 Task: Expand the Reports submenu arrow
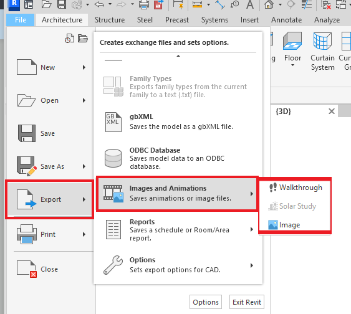click(252, 229)
